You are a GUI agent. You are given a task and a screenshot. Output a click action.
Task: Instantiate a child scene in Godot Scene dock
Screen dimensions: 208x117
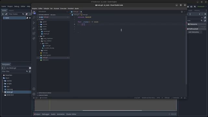[6, 14]
